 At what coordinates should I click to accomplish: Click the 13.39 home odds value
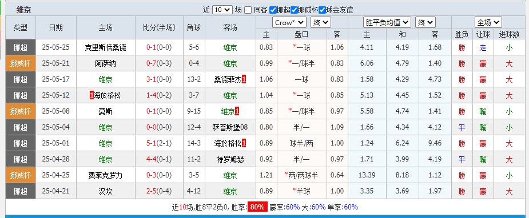click(367, 175)
